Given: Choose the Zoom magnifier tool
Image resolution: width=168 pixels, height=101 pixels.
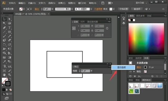Looking at the screenshot, I should [9, 75].
